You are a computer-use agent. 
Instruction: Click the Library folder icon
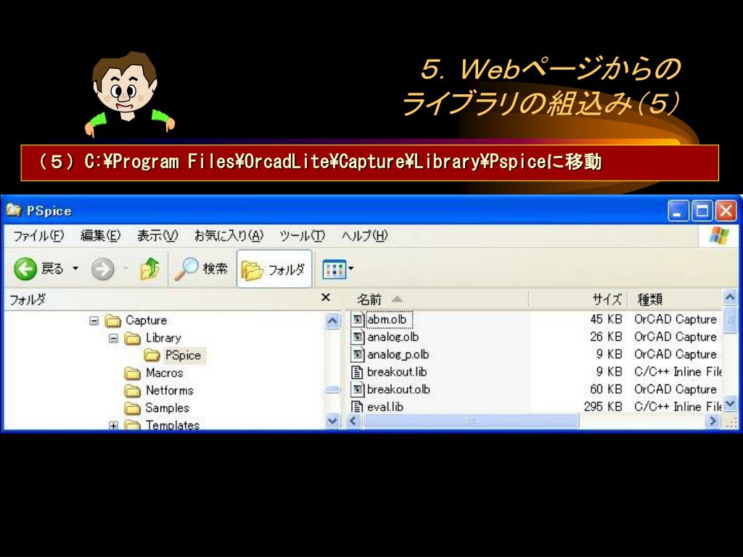(133, 338)
